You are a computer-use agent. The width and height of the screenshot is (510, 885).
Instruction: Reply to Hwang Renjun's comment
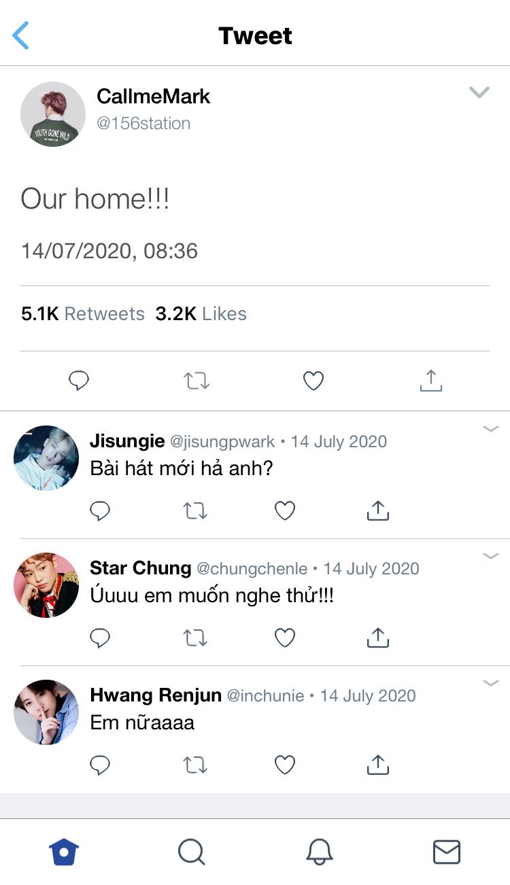[x=100, y=765]
